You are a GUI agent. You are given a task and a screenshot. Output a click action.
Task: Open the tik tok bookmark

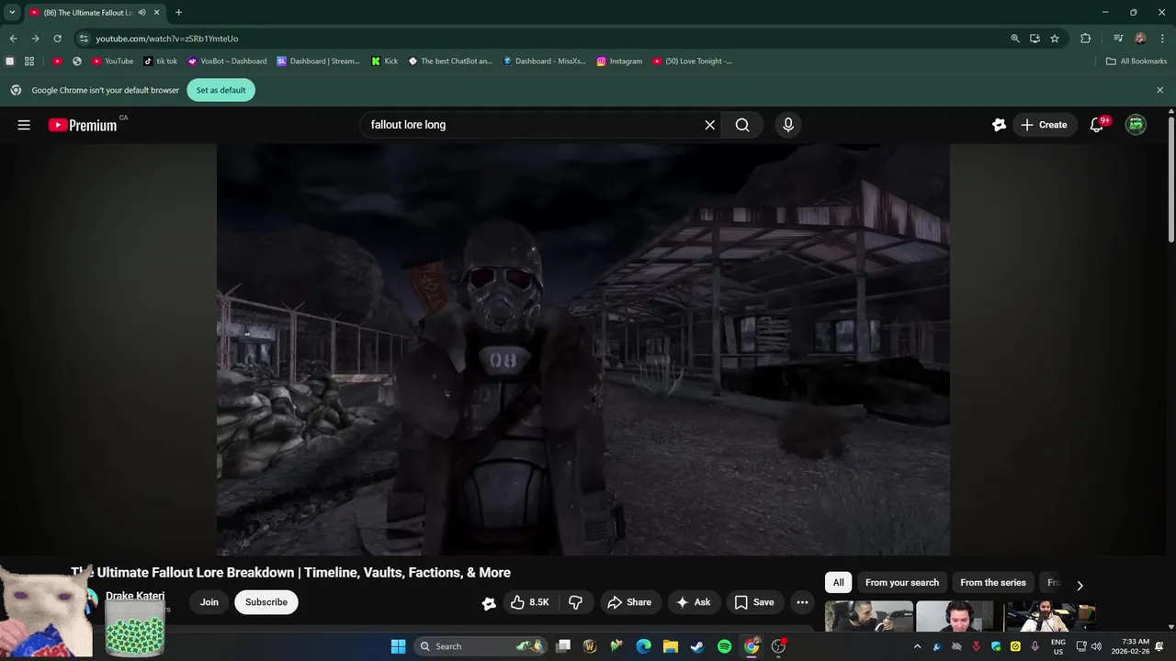(x=161, y=62)
